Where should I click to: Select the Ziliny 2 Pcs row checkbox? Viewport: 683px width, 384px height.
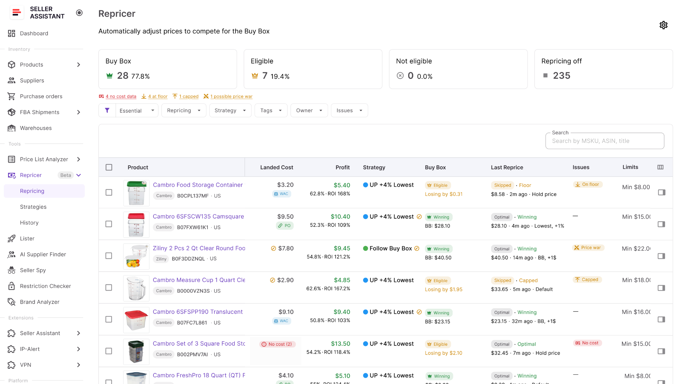coord(109,256)
